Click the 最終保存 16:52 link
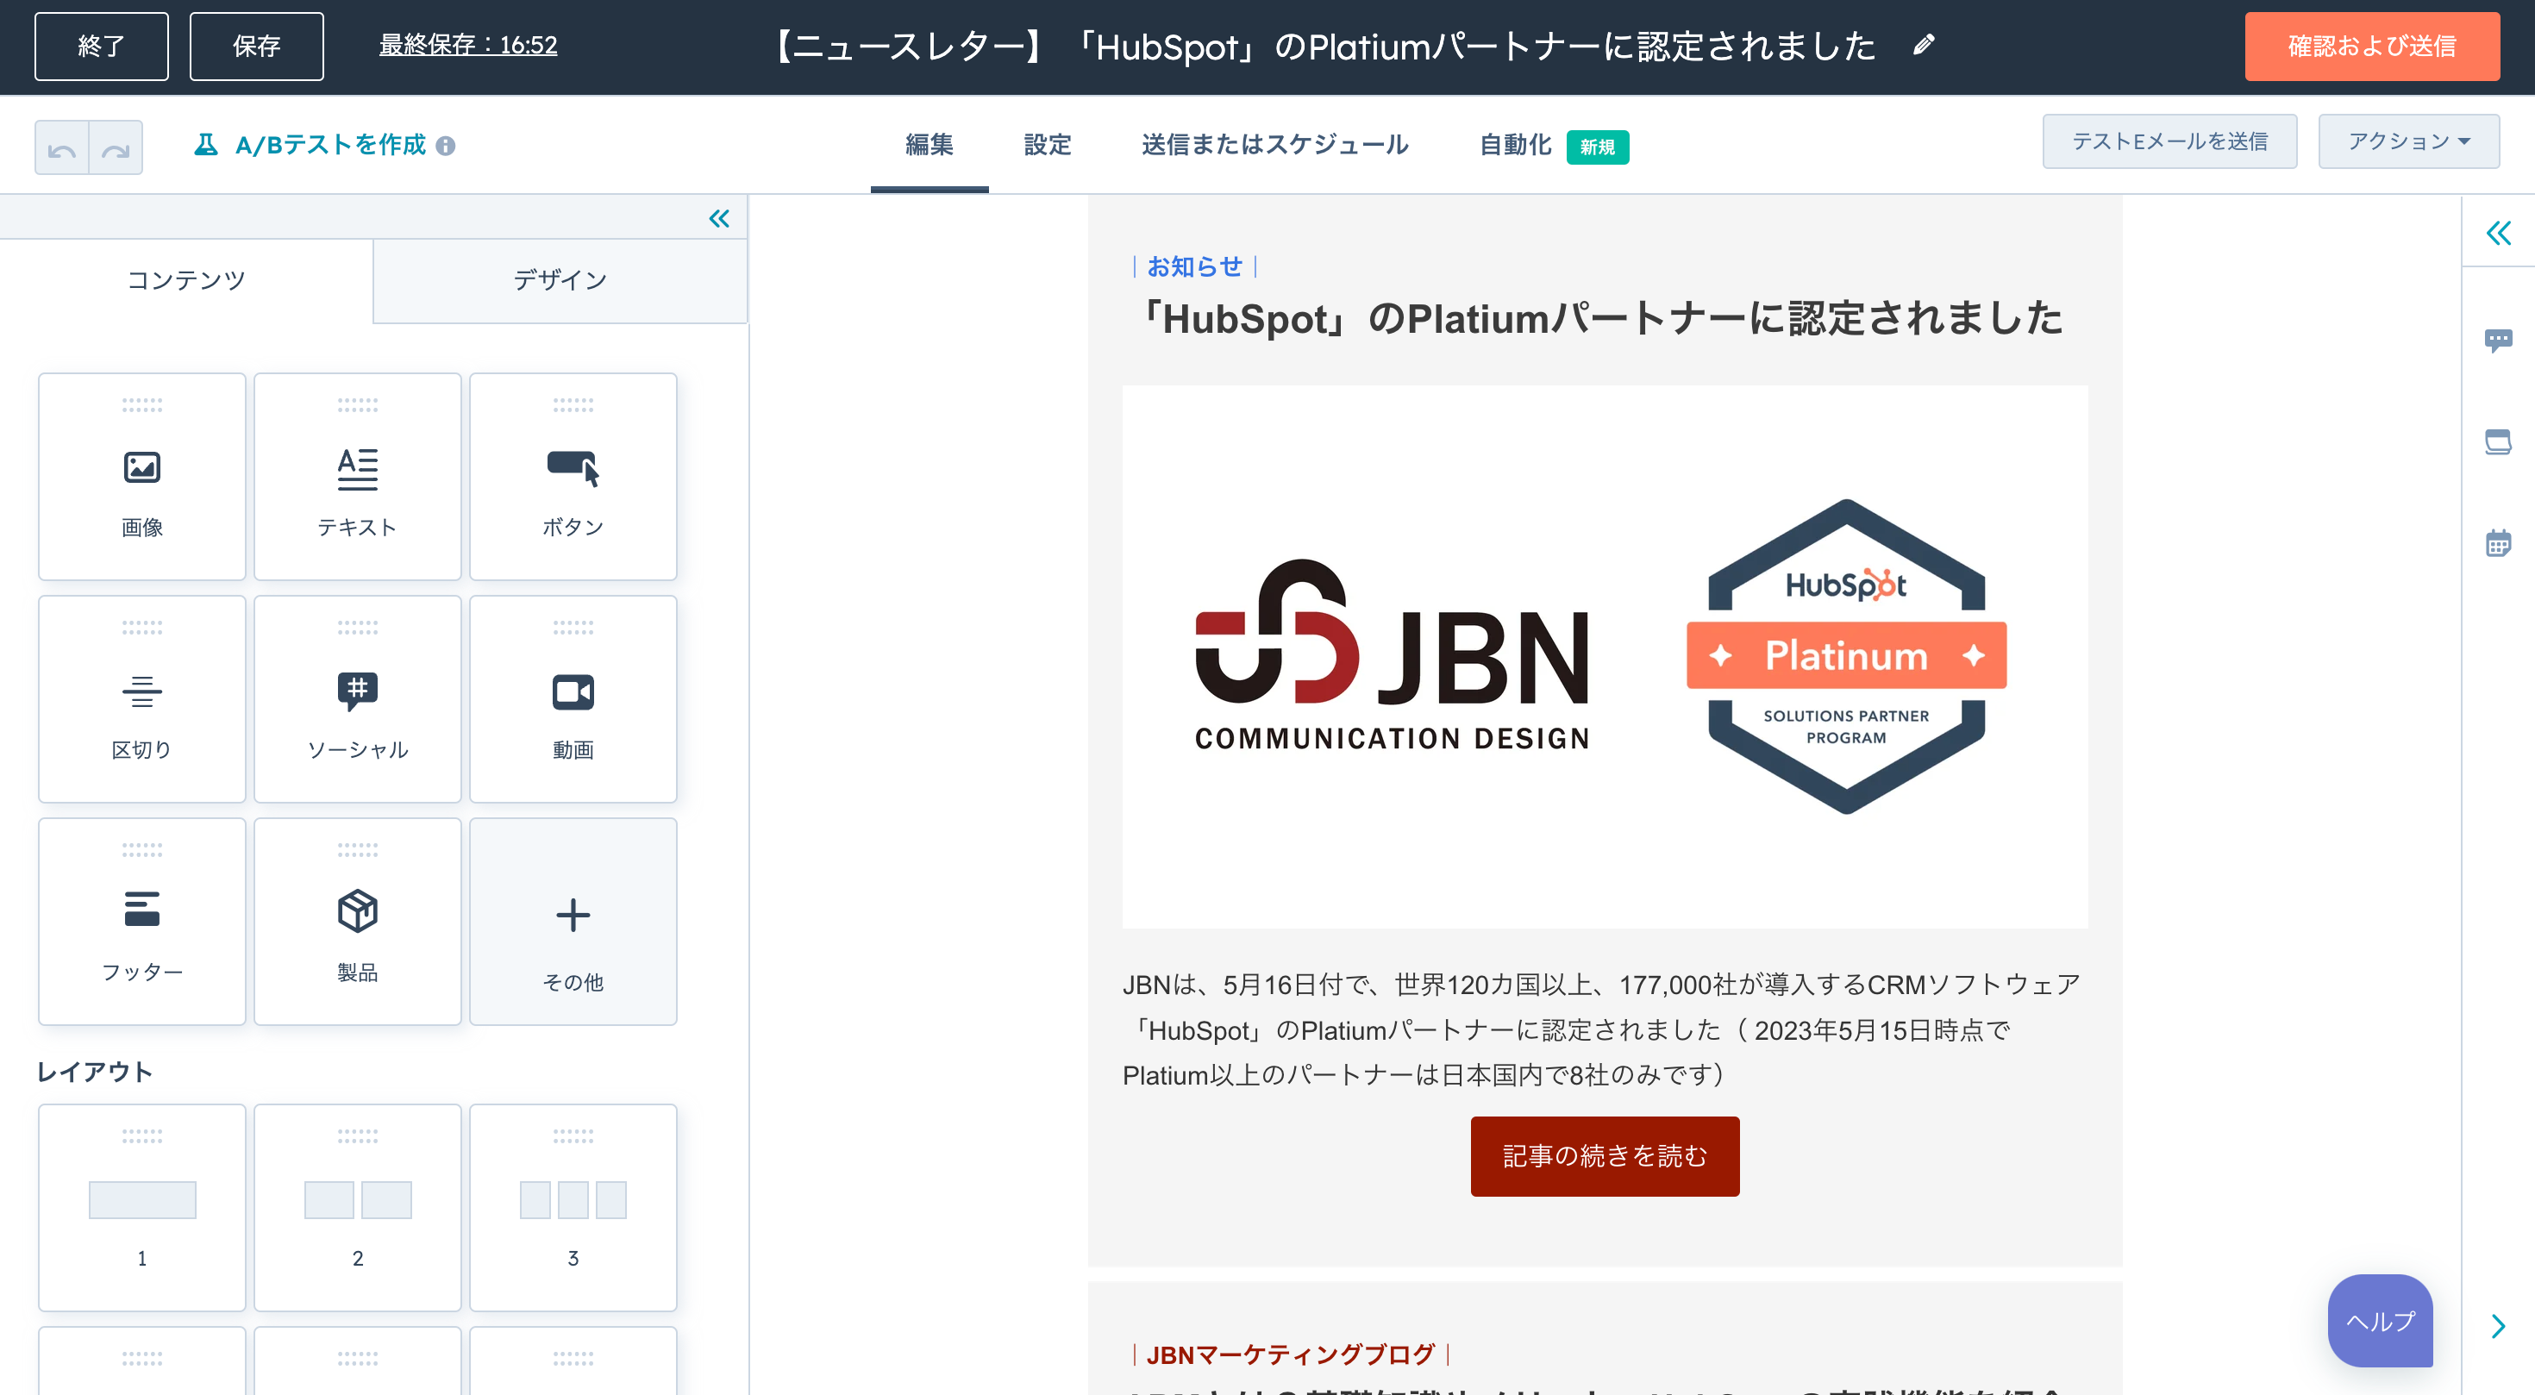This screenshot has width=2535, height=1395. pos(468,45)
